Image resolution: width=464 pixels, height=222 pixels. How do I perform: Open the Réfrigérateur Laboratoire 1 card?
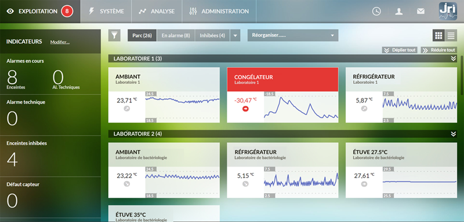pyautogui.click(x=401, y=95)
